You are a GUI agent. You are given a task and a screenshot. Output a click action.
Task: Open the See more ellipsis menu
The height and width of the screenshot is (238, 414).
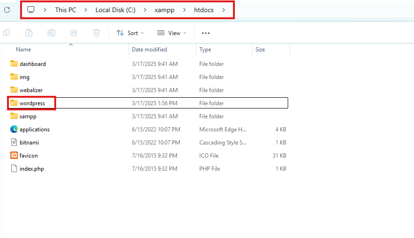point(206,33)
